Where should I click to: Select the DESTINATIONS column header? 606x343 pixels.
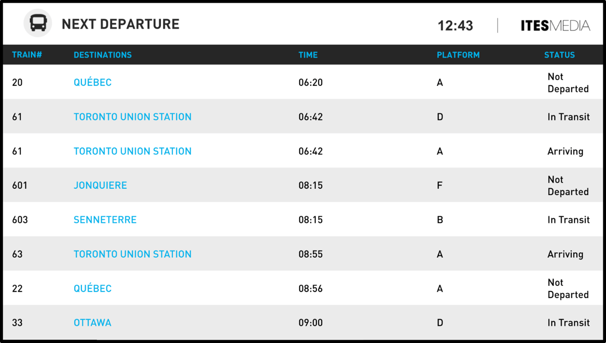103,55
